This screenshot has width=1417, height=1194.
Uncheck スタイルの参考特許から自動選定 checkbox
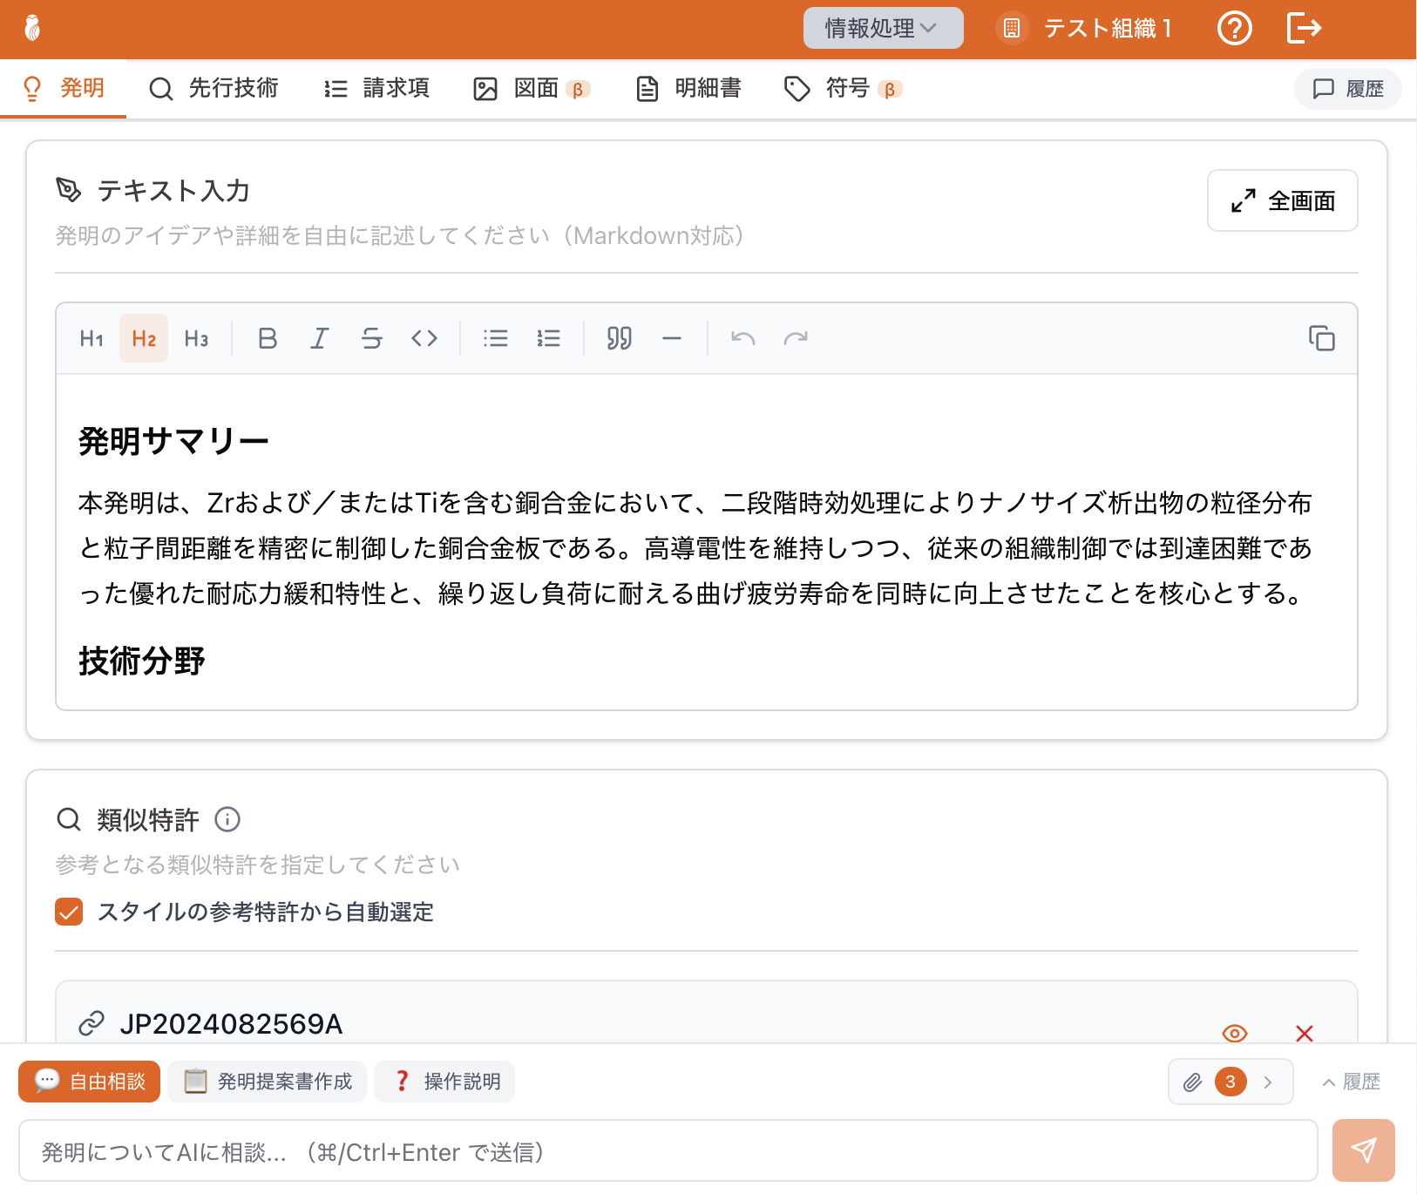[69, 912]
